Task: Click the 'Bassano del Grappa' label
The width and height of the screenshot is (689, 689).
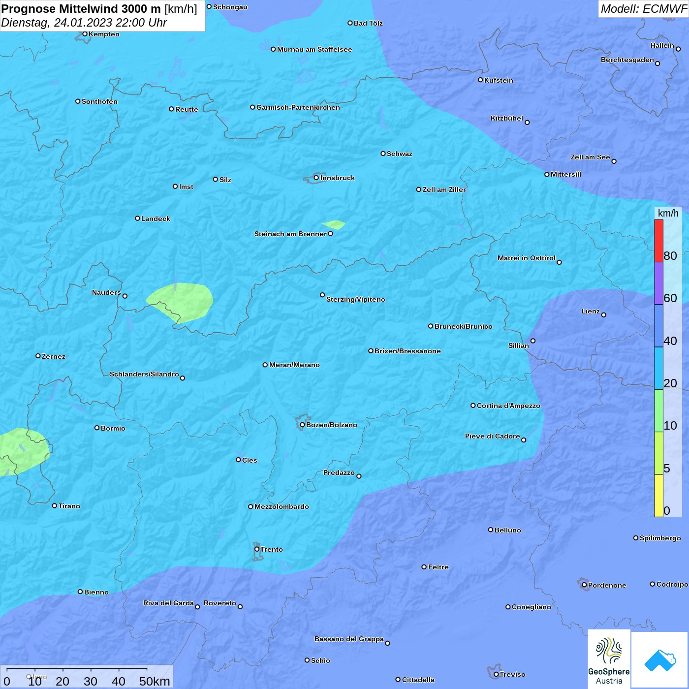Action: pos(349,639)
